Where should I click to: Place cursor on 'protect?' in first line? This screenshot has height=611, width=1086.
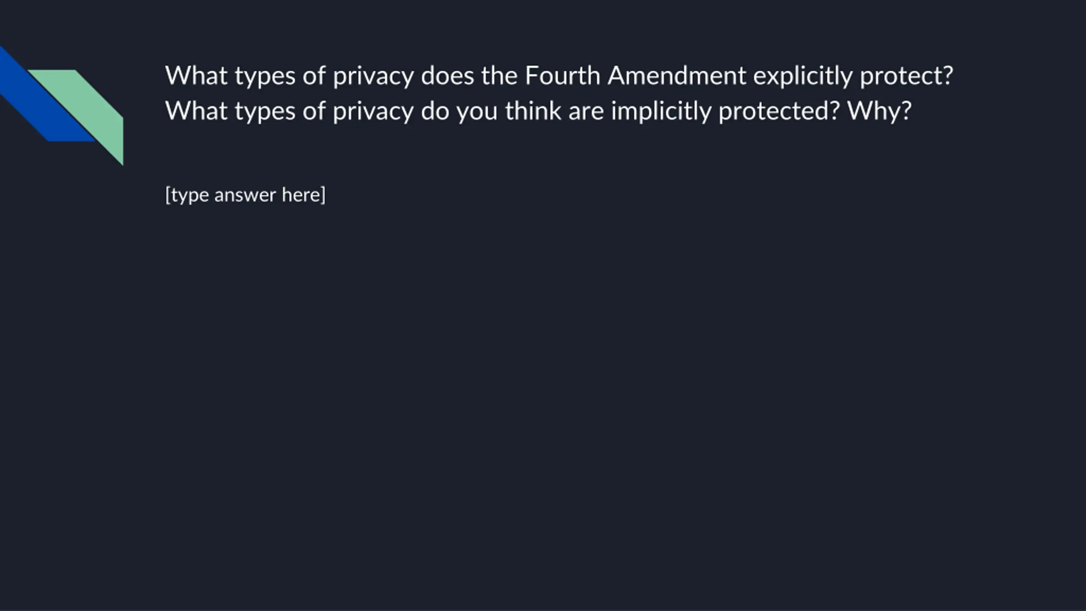[907, 76]
